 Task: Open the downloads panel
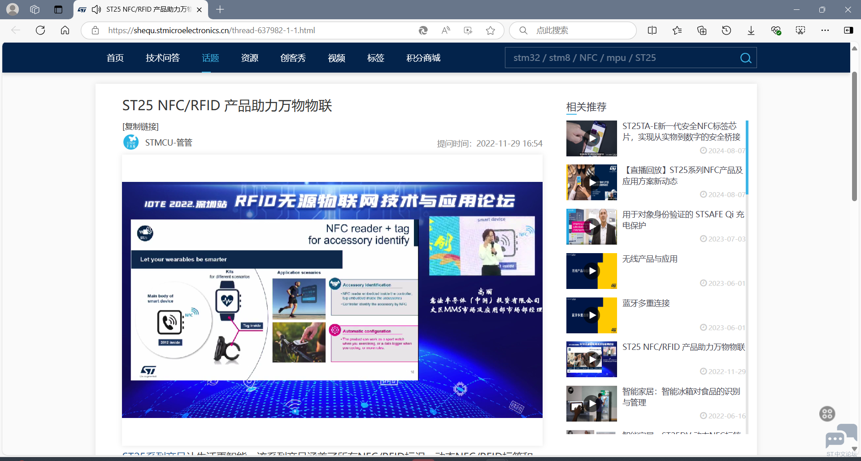tap(751, 30)
